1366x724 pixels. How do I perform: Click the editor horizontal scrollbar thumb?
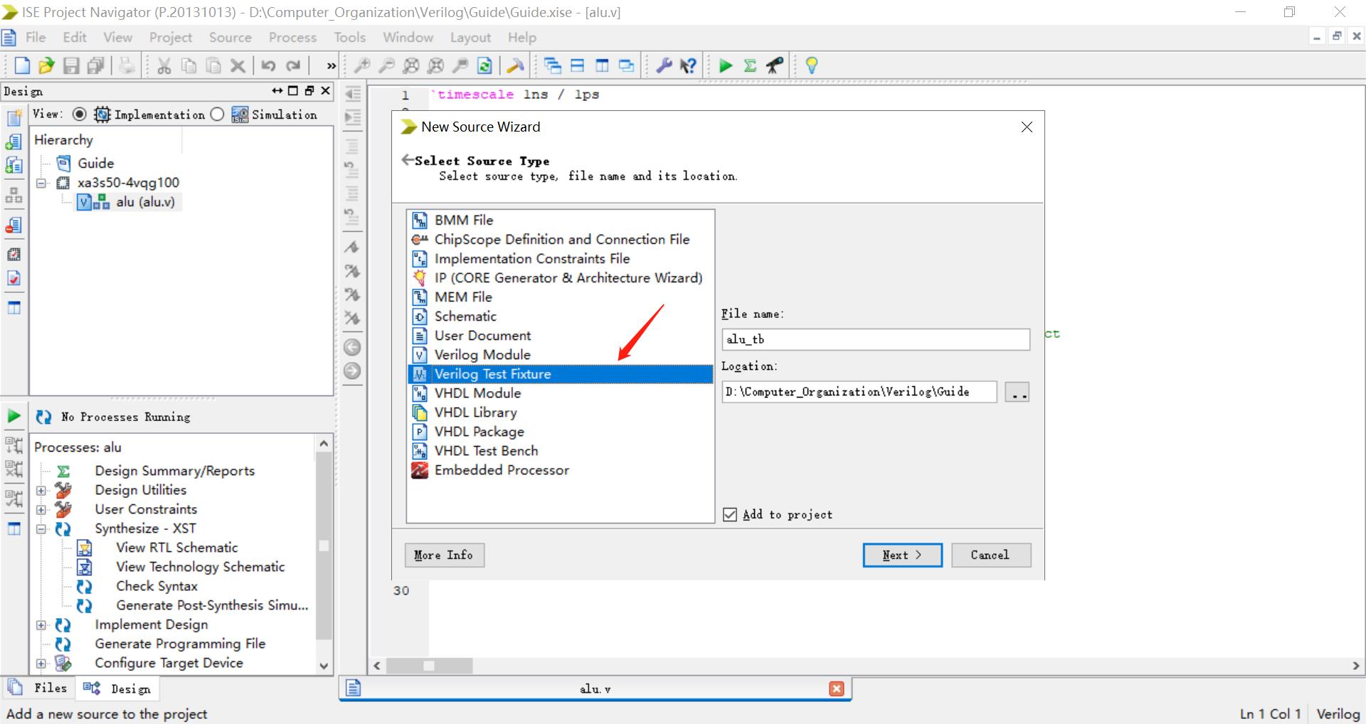429,666
